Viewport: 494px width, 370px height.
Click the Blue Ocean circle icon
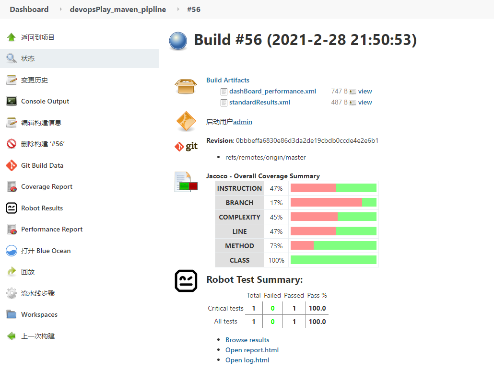click(12, 251)
